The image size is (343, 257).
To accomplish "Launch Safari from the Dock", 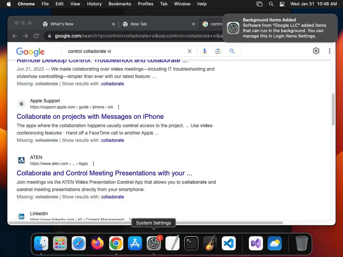I will click(x=79, y=243).
